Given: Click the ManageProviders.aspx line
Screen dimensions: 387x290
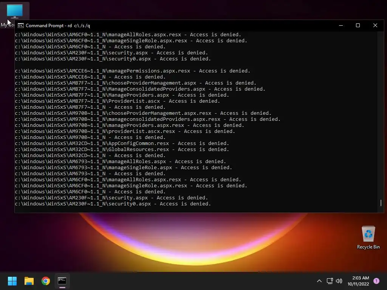Looking at the screenshot, I should coord(122,95).
